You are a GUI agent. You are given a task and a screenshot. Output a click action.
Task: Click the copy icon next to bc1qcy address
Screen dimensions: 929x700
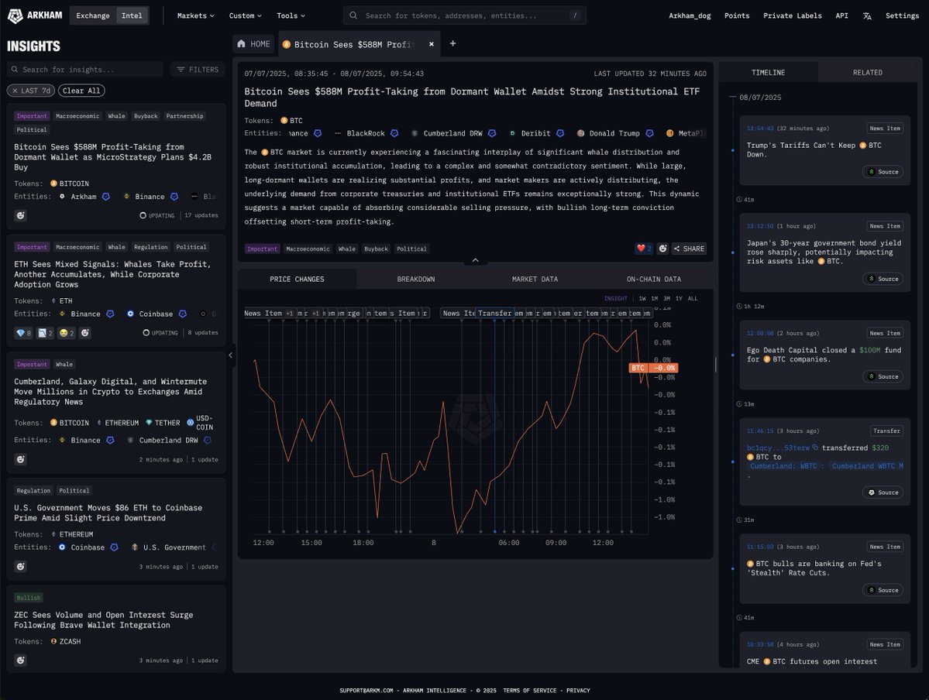tap(815, 448)
